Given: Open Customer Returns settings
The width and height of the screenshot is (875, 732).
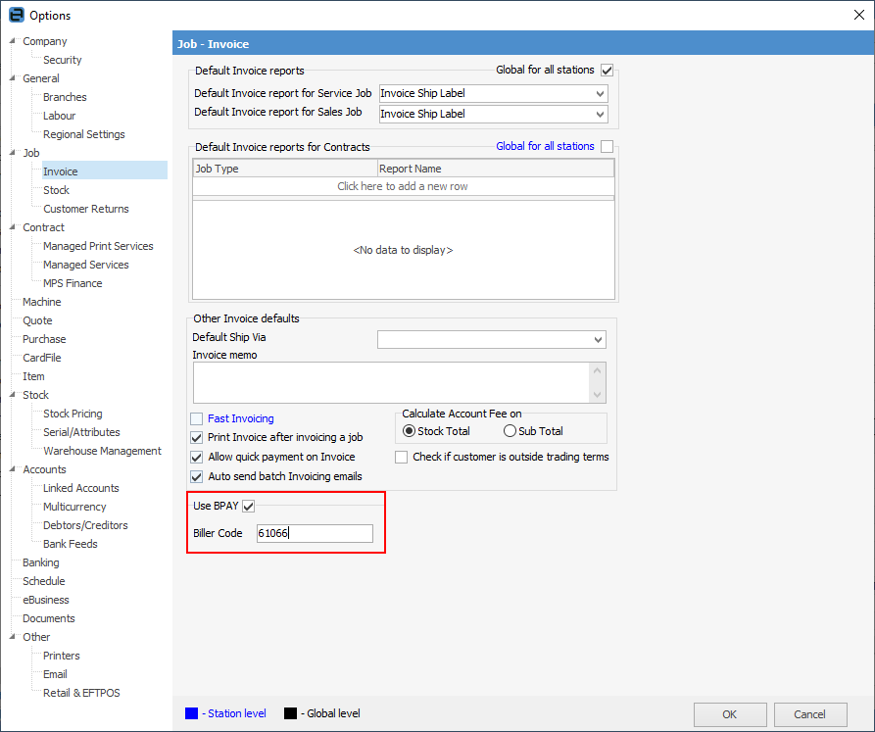Looking at the screenshot, I should (x=86, y=209).
